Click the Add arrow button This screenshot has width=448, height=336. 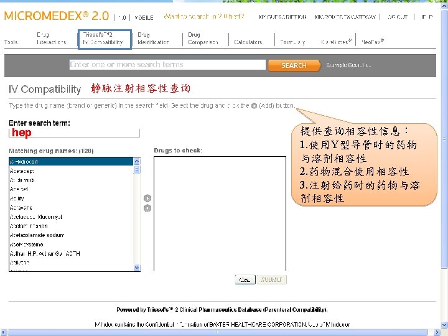147,198
